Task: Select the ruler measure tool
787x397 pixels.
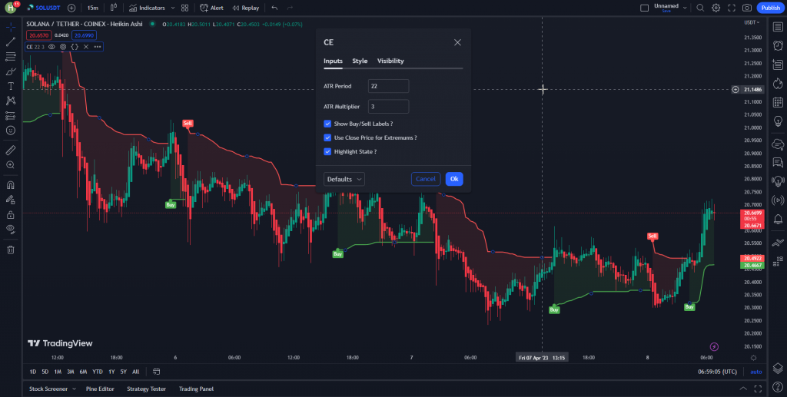Action: [x=11, y=150]
